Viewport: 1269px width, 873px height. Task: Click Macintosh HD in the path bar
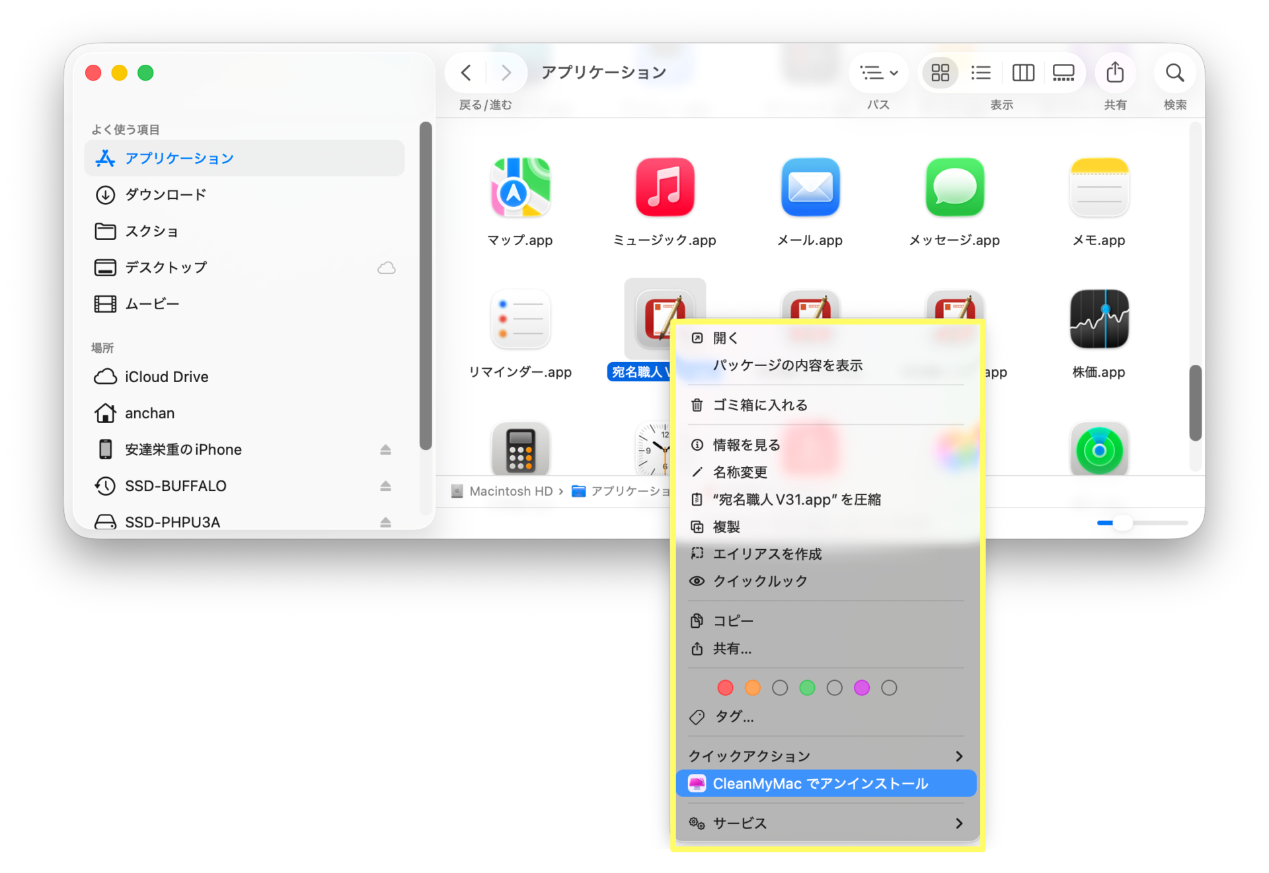point(502,491)
